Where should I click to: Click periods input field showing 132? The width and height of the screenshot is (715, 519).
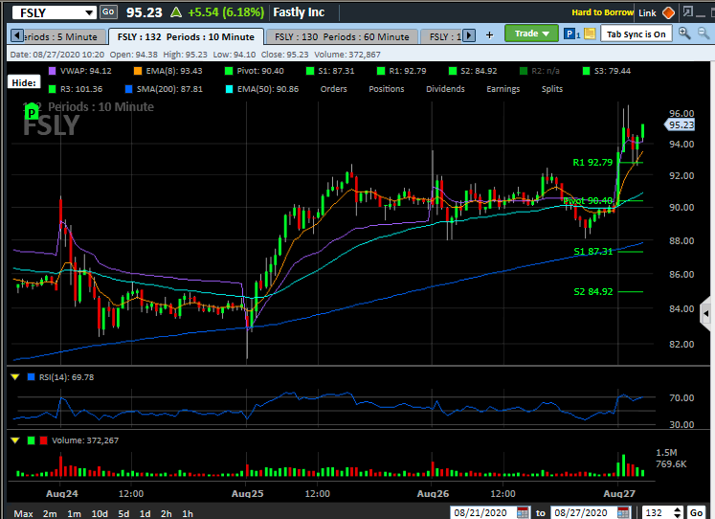tap(657, 512)
